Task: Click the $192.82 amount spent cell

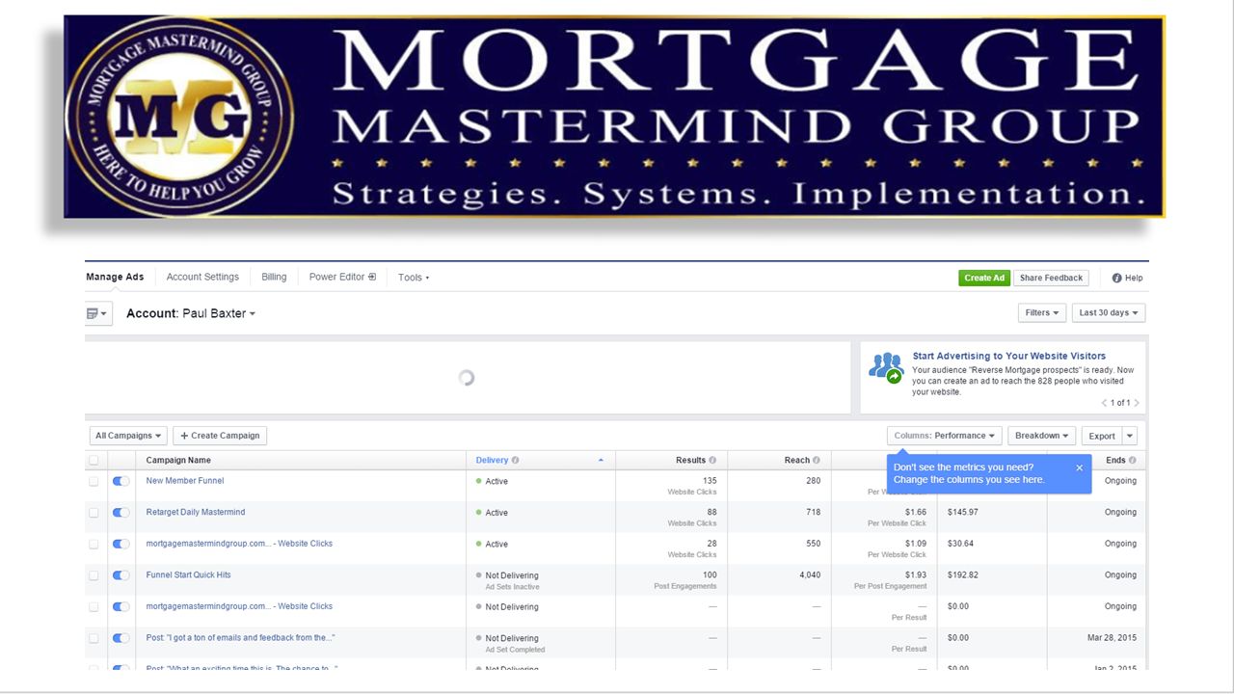Action: [x=963, y=575]
